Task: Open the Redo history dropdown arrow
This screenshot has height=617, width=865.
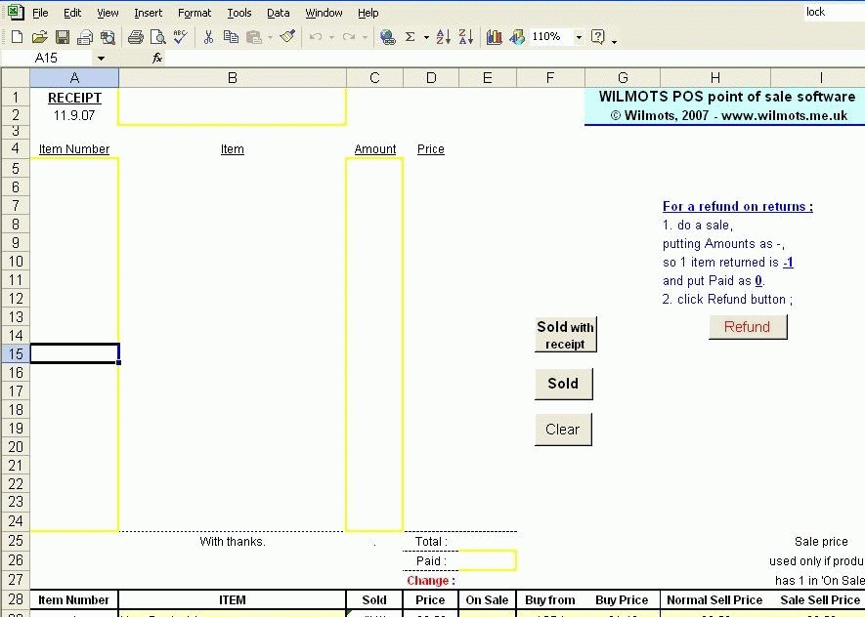Action: (x=365, y=37)
